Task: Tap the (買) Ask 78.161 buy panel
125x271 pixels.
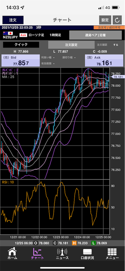Action: tap(104, 61)
